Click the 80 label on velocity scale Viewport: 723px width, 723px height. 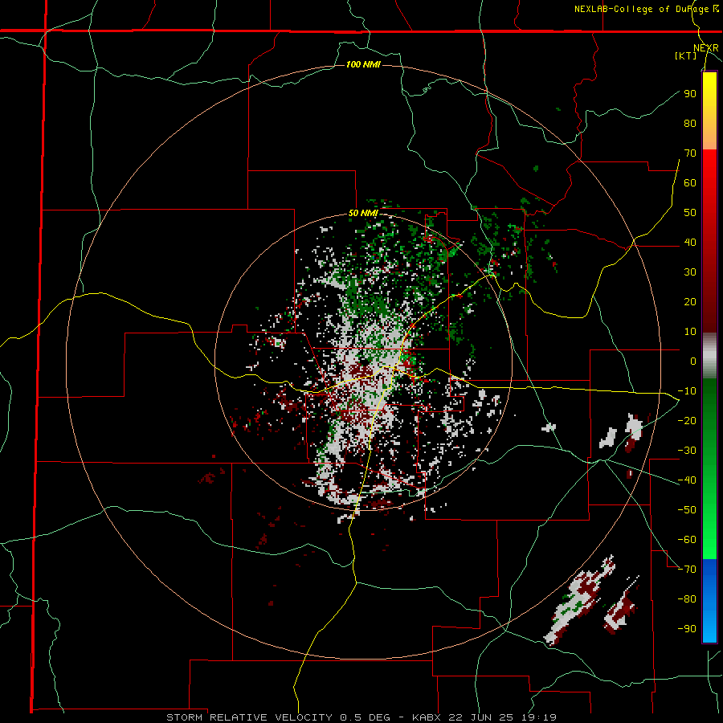tap(690, 123)
